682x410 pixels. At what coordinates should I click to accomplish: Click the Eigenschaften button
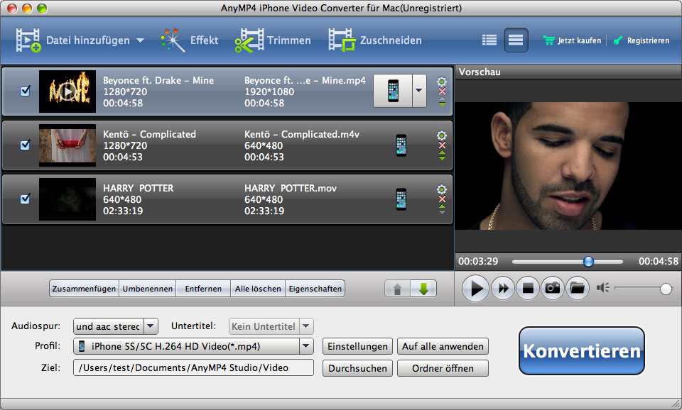pos(315,289)
